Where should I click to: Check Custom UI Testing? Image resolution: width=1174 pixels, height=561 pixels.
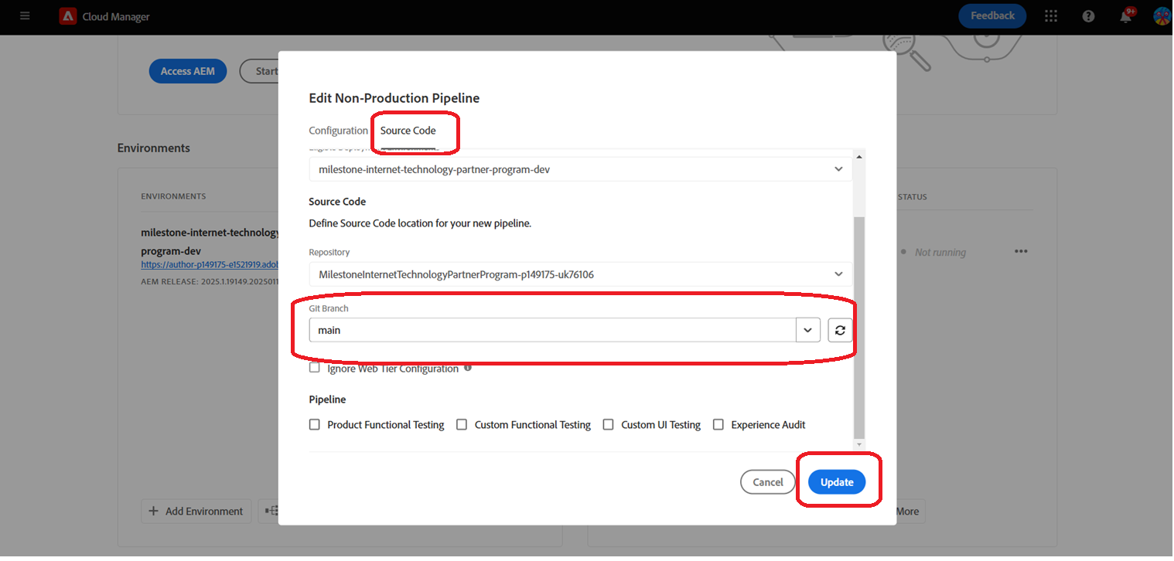coord(609,425)
